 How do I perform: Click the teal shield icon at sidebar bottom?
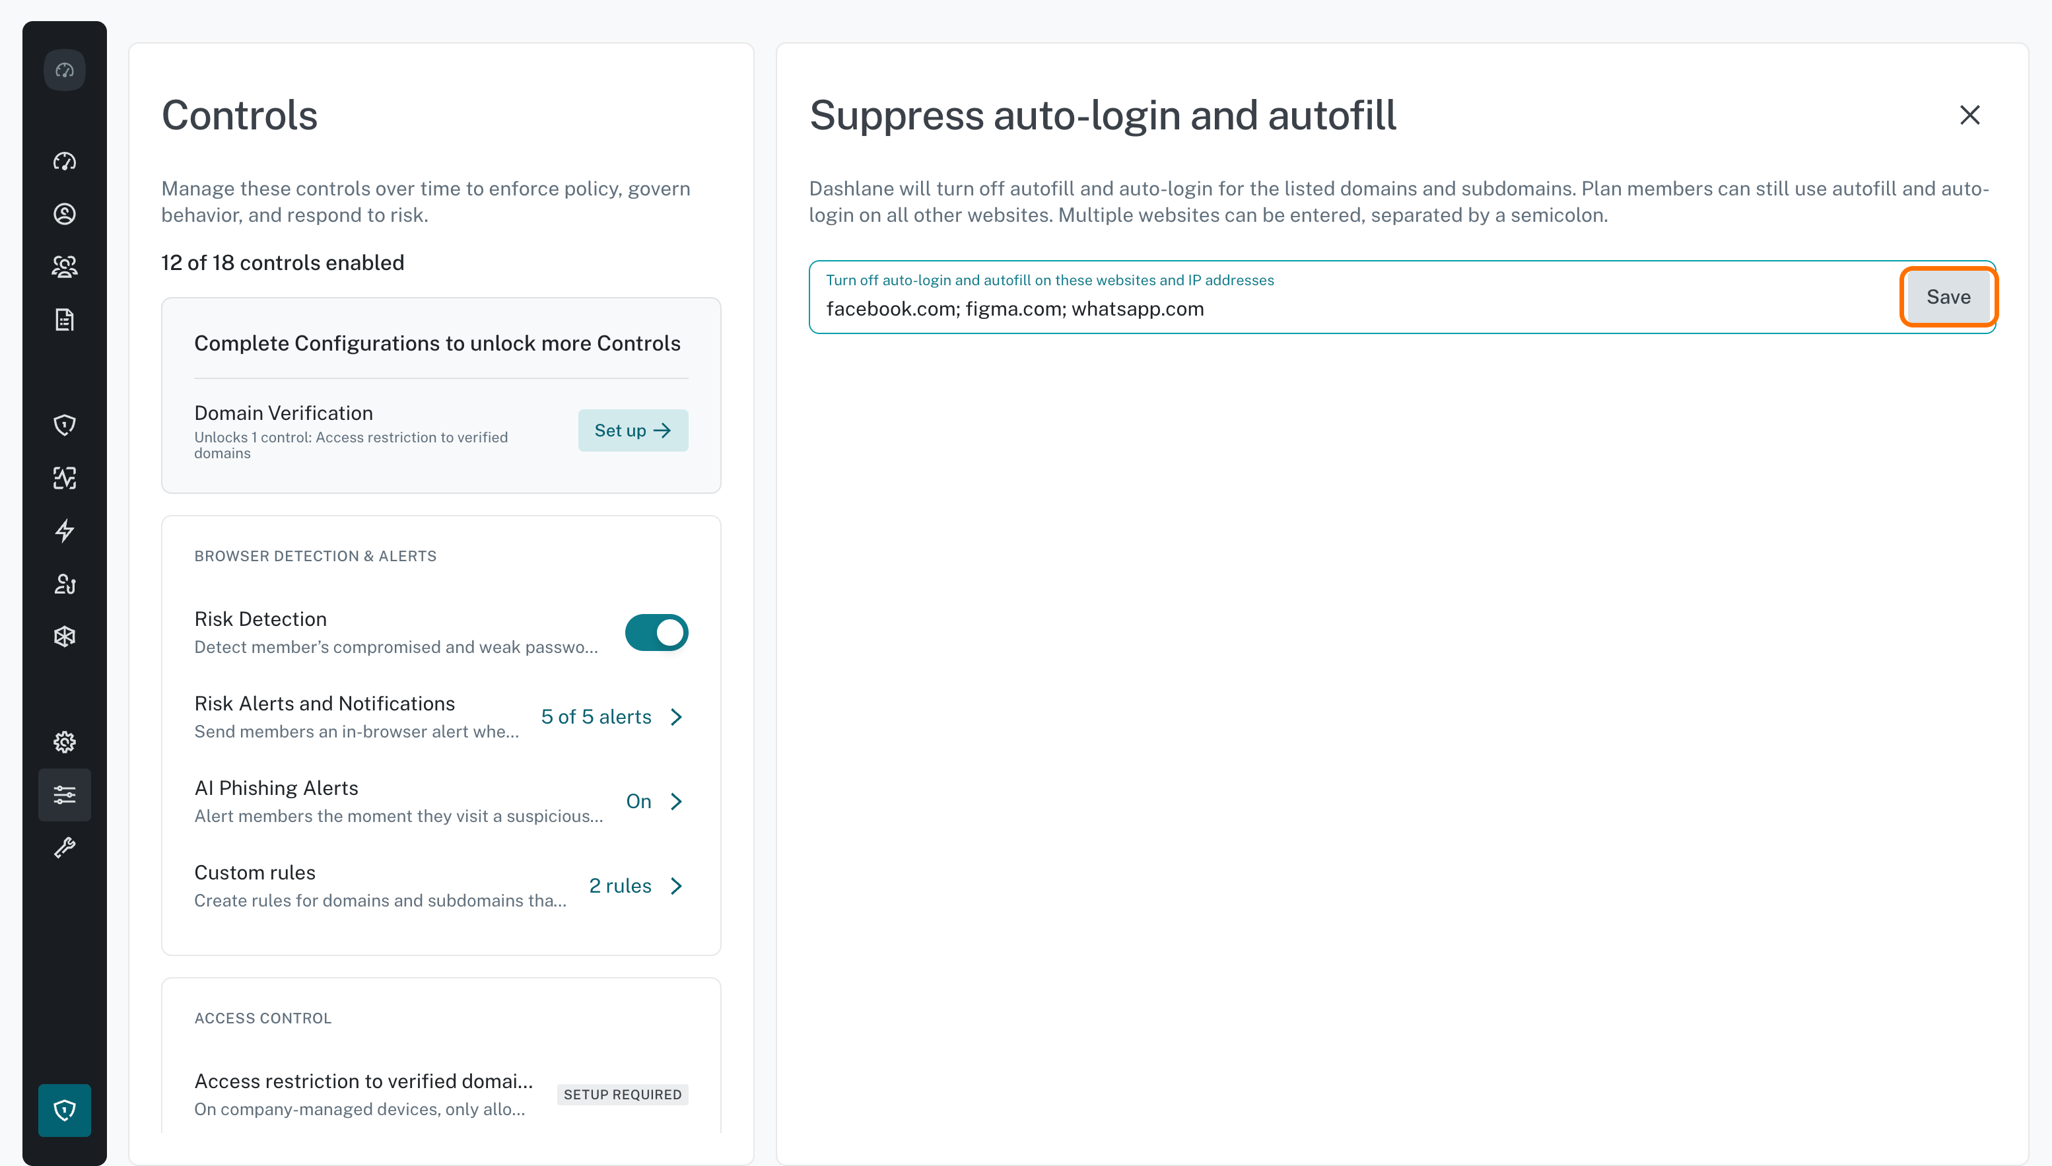pos(65,1110)
